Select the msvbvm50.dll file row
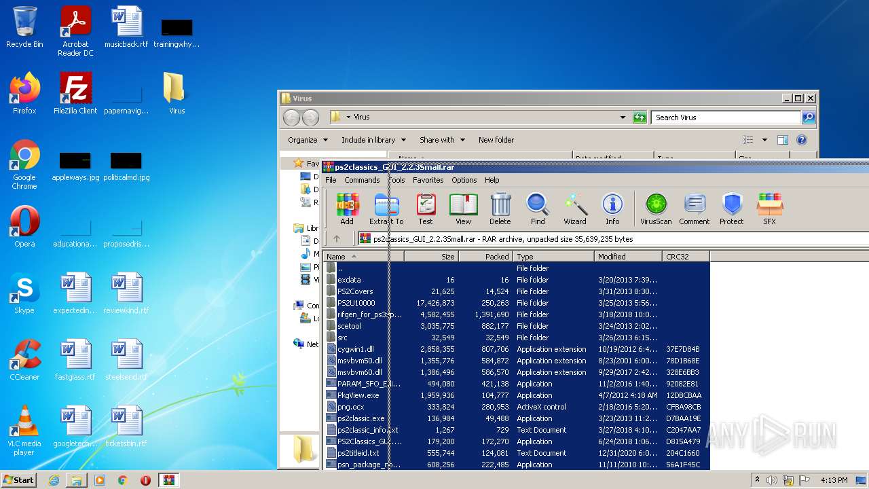This screenshot has width=869, height=489. [x=516, y=361]
